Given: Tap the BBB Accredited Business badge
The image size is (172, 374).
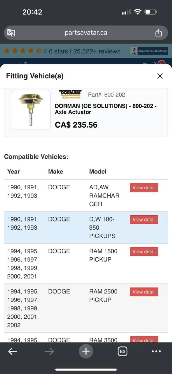Looking at the screenshot, I should 149,51.
